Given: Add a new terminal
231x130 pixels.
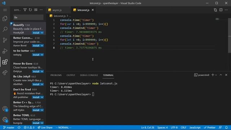Looking at the screenshot, I should pos(213,75).
